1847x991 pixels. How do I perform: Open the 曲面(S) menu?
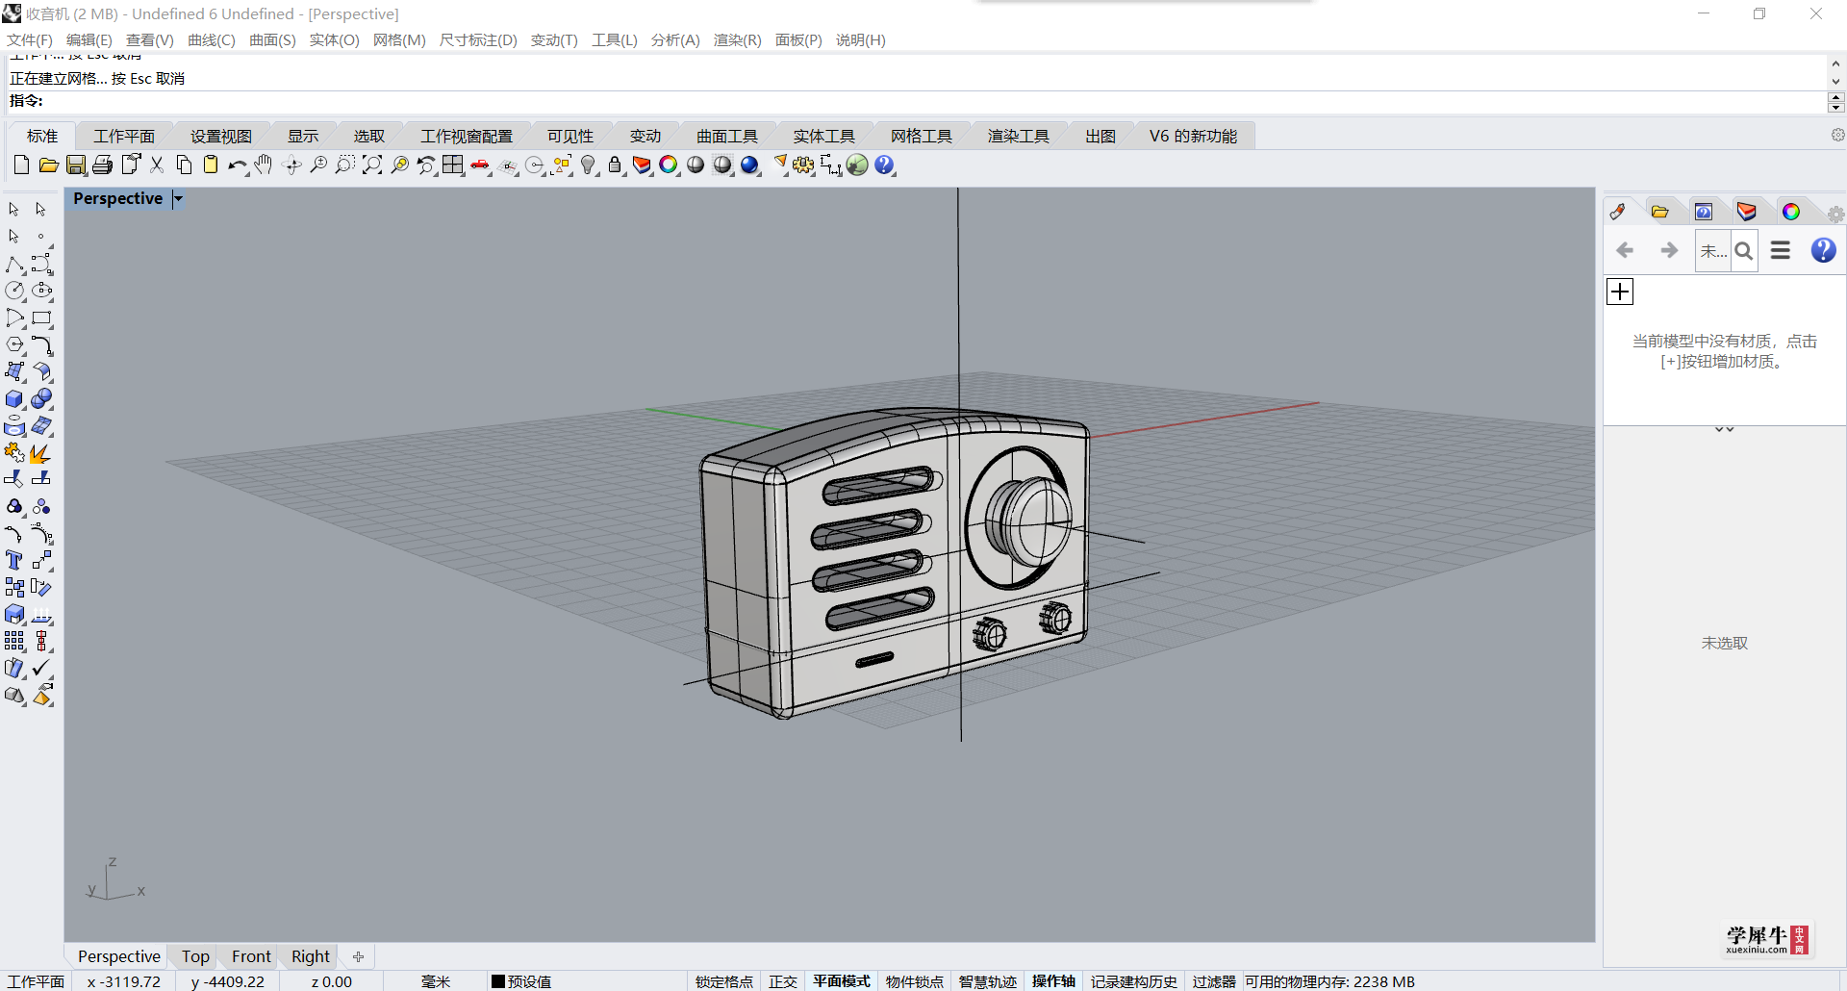272,39
